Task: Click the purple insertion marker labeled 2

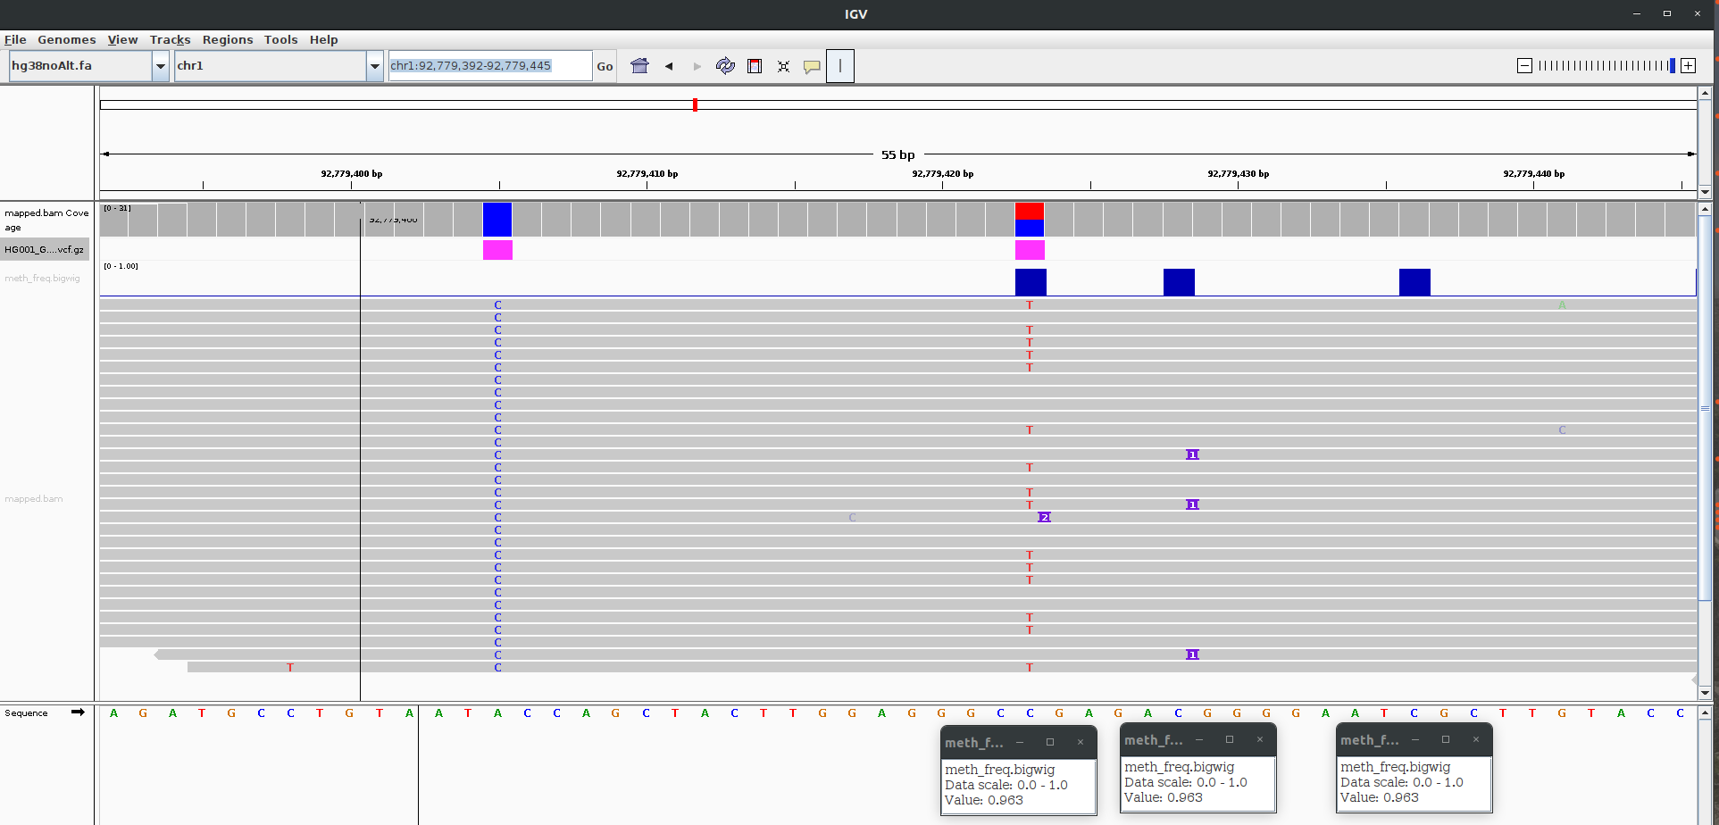Action: [1044, 517]
